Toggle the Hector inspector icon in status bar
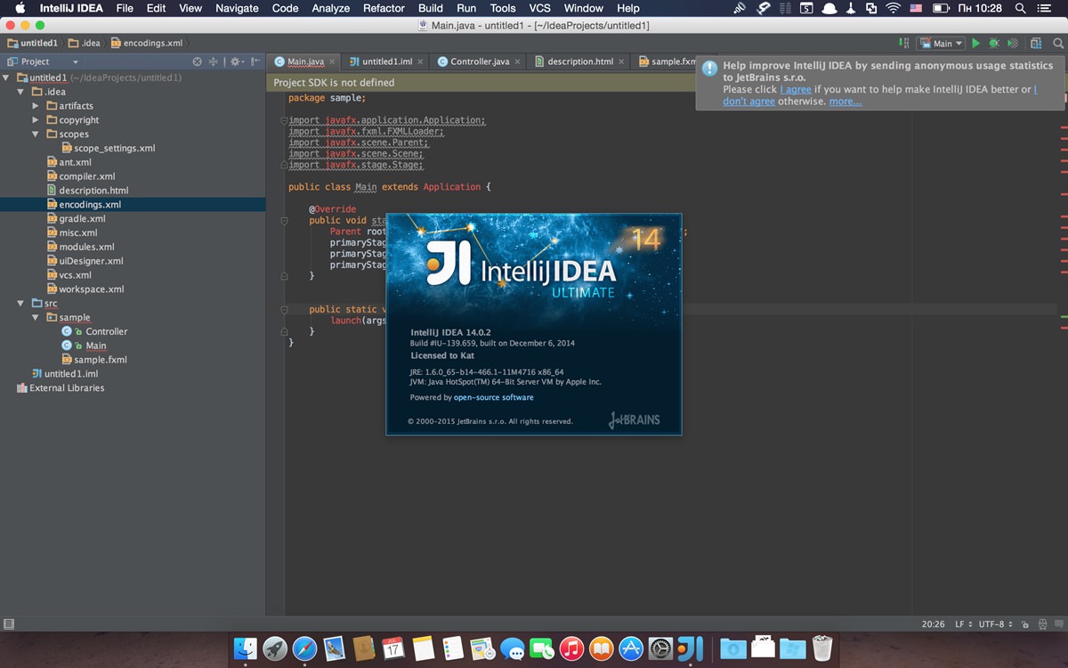Image resolution: width=1068 pixels, height=668 pixels. coord(1043,624)
